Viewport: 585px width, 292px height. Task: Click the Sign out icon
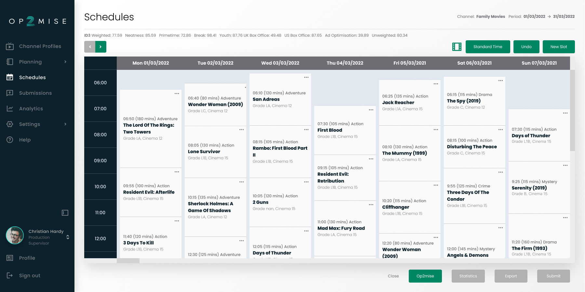(x=10, y=275)
